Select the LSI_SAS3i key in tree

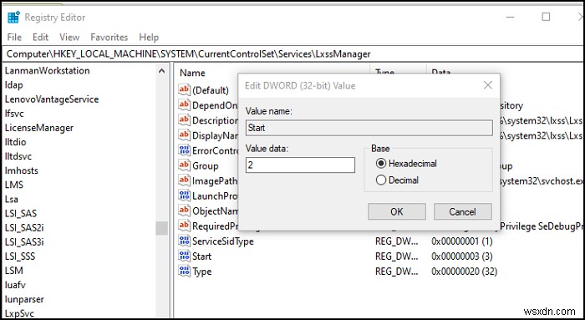24,242
